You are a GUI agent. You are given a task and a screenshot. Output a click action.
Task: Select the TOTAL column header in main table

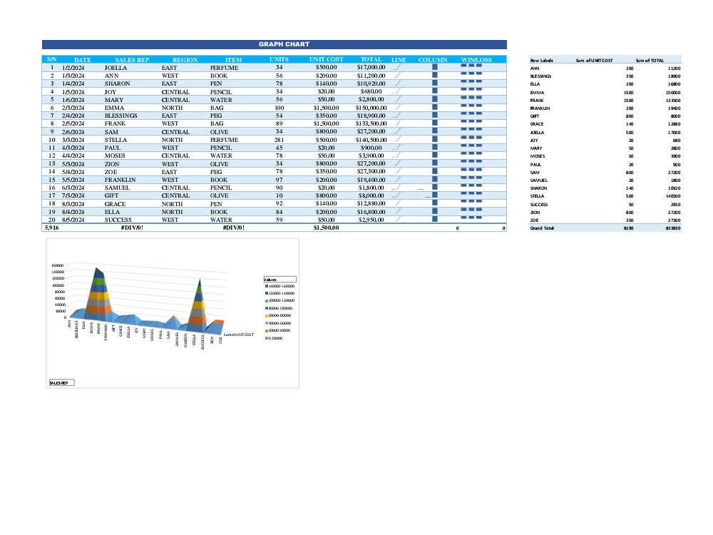point(371,59)
